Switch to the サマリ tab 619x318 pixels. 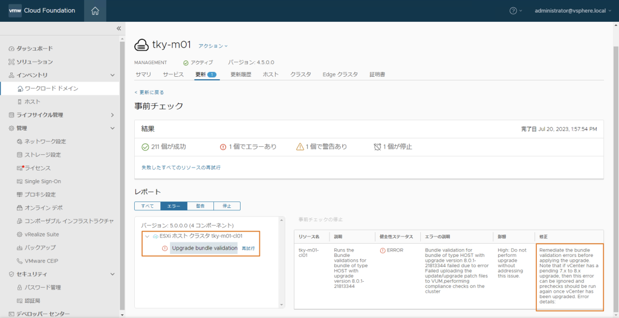143,74
